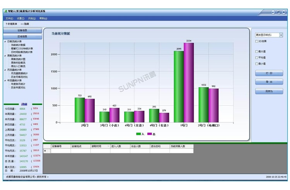Click the app logo icon in title bar
Screen dimensions: 290x190
(x=5, y=12)
